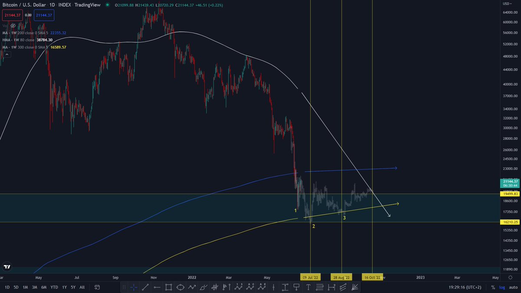
Task: Click the 16589.57 MA value
Action: pyautogui.click(x=58, y=46)
